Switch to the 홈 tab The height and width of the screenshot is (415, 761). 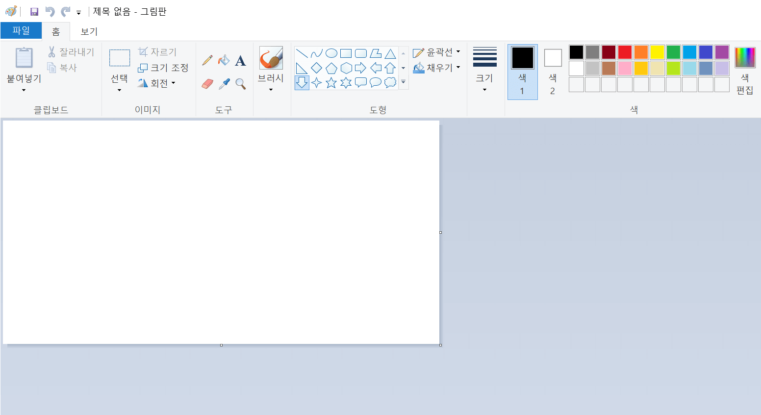point(56,31)
